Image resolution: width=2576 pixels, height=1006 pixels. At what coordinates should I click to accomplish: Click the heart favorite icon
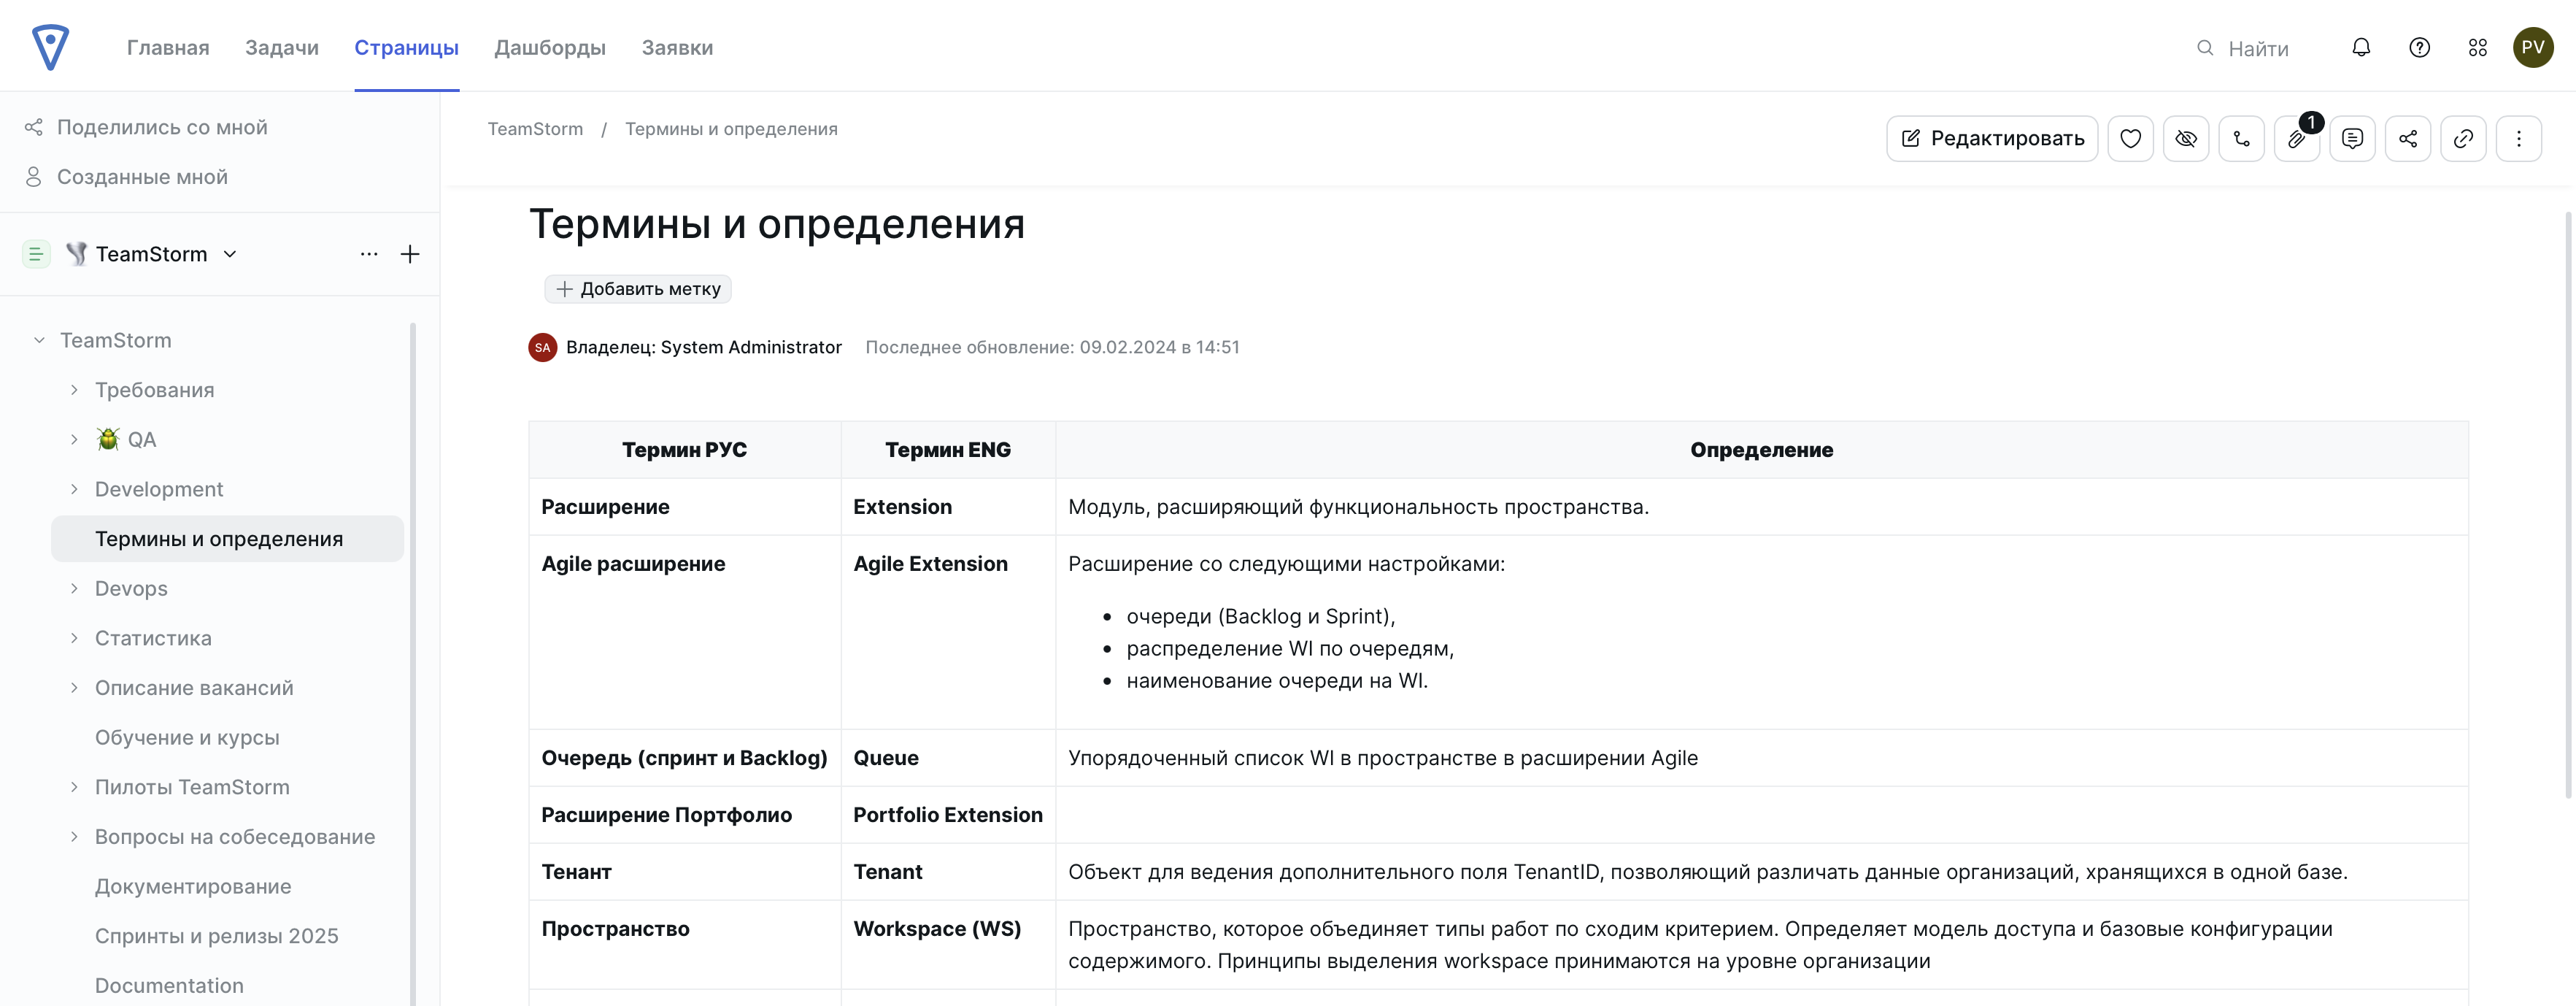click(x=2130, y=138)
